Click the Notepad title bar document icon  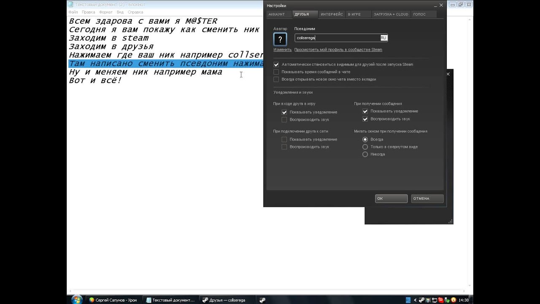coord(71,4)
